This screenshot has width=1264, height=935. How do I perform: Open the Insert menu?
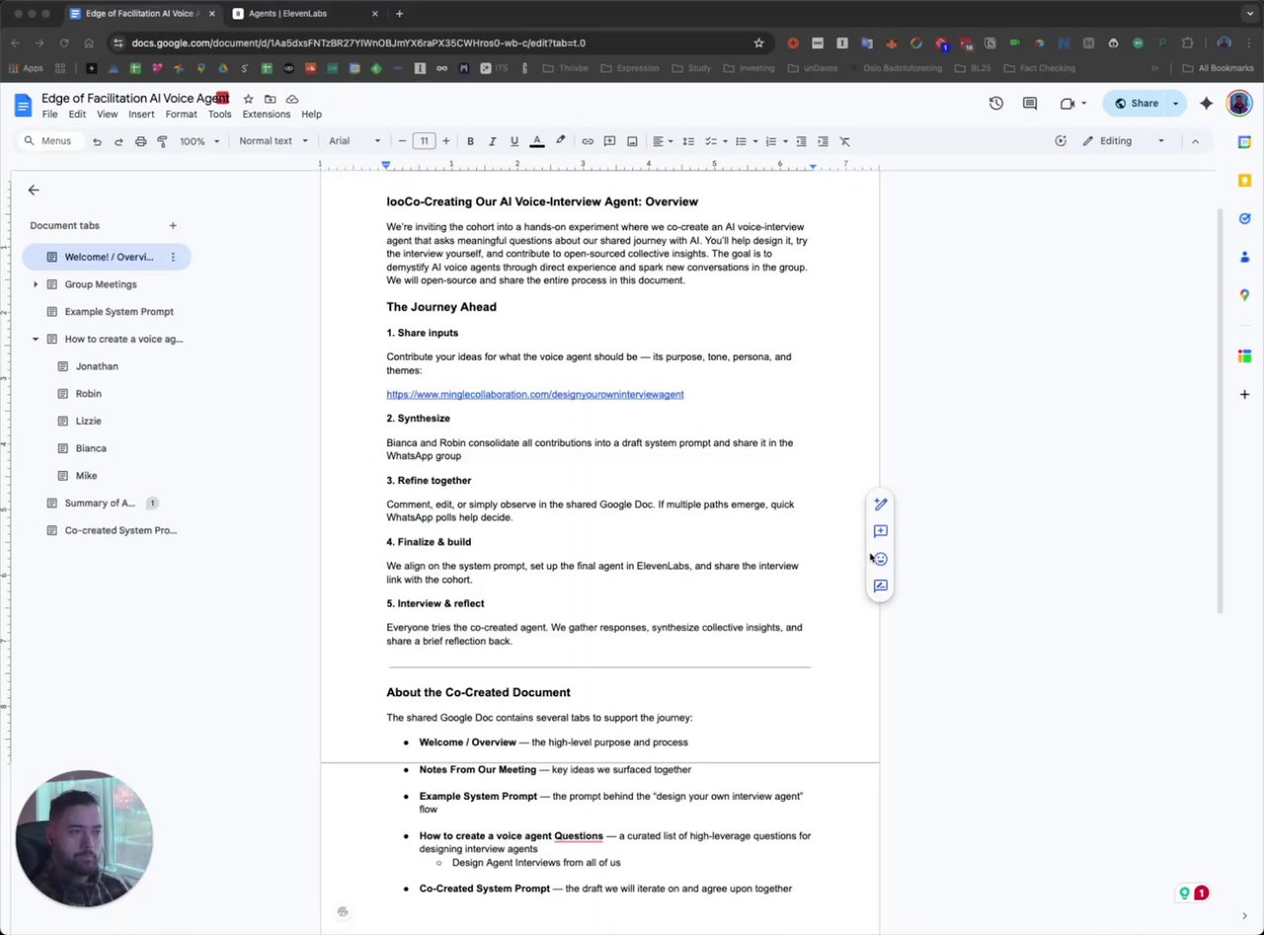coord(141,115)
